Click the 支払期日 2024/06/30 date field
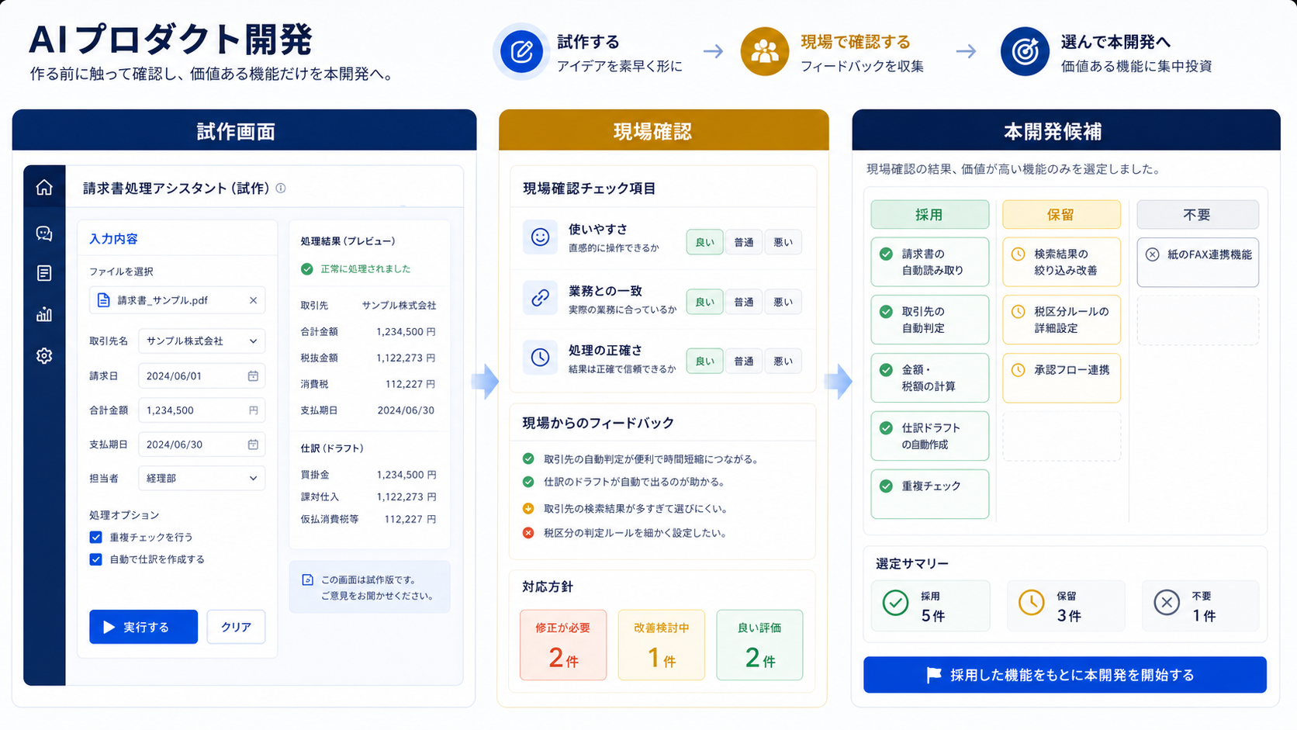The width and height of the screenshot is (1297, 730). coord(202,445)
